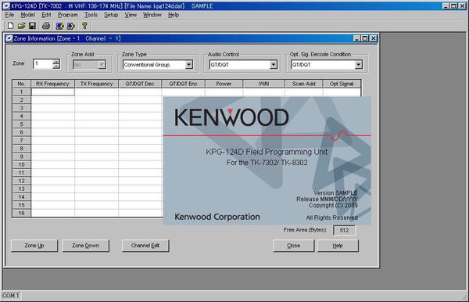The image size is (469, 302).
Task: Click the Write data to radio icon
Action: 70,26
